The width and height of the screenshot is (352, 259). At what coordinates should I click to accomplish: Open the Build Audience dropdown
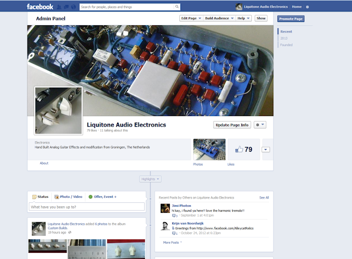(219, 18)
